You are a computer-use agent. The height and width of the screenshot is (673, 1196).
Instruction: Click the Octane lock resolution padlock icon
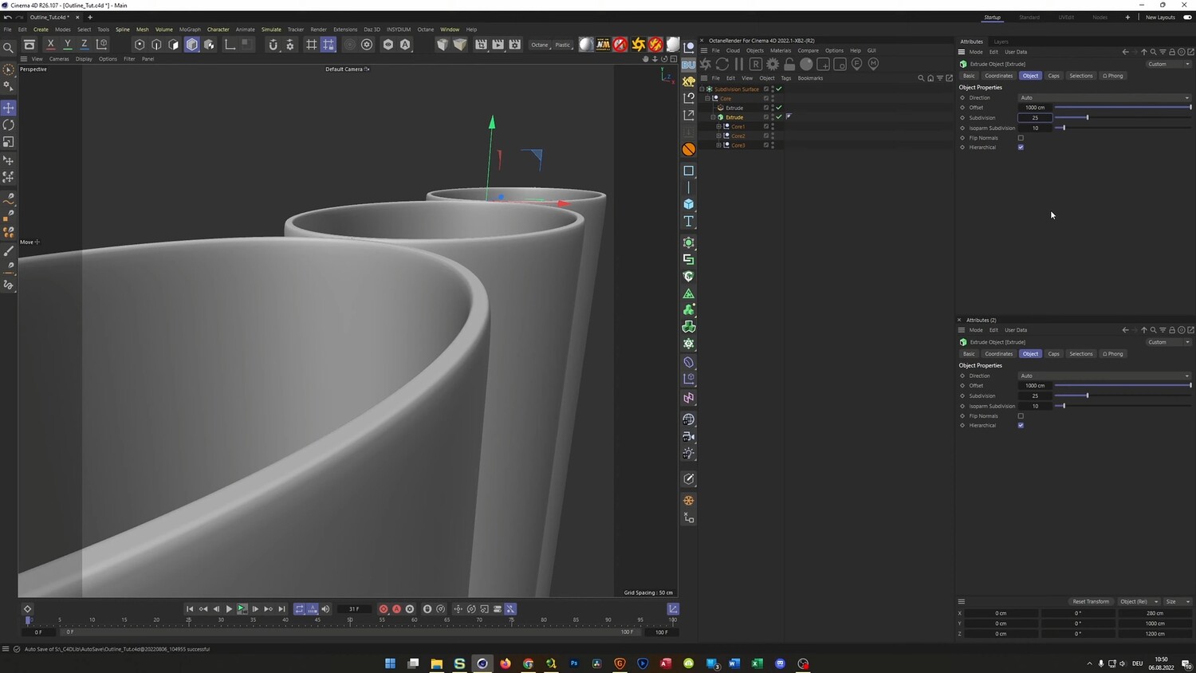789,64
